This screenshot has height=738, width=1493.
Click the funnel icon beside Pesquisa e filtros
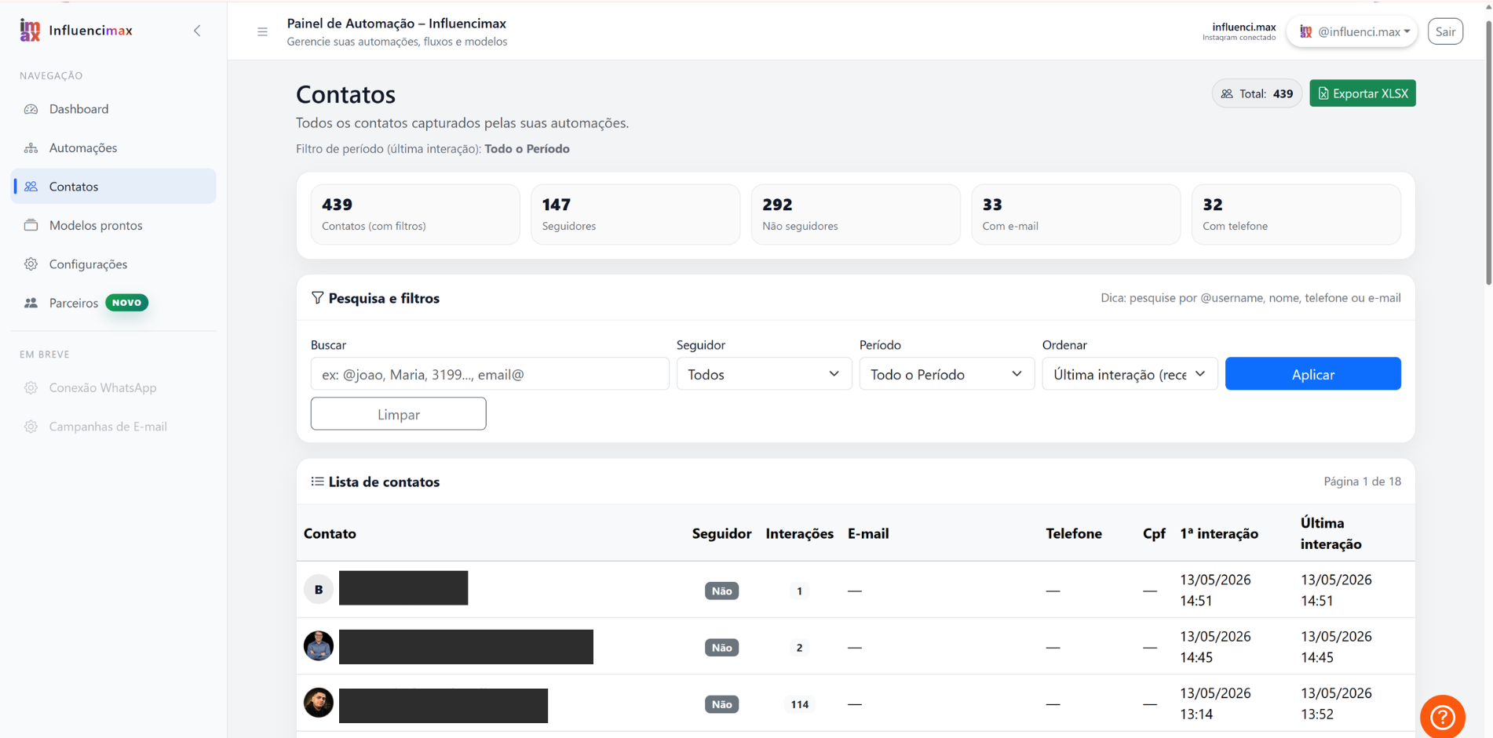click(317, 298)
